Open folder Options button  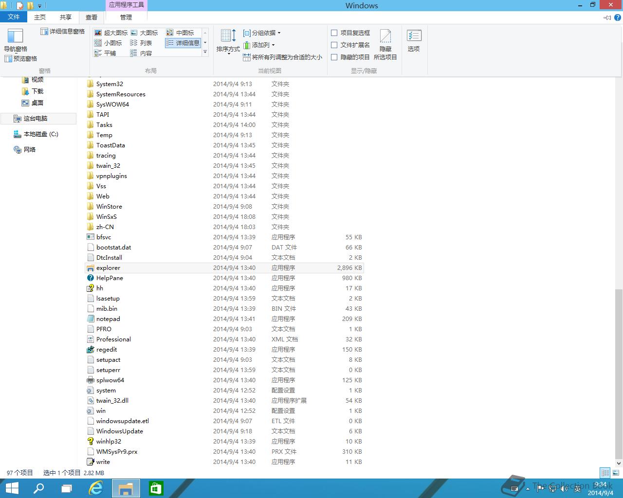coord(414,41)
